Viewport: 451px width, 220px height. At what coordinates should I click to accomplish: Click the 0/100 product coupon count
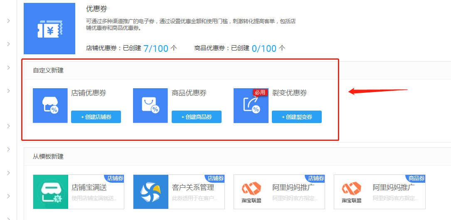tap(264, 48)
